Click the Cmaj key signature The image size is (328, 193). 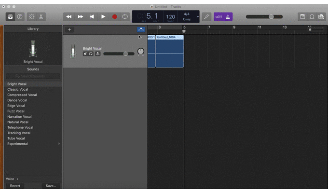(x=187, y=19)
